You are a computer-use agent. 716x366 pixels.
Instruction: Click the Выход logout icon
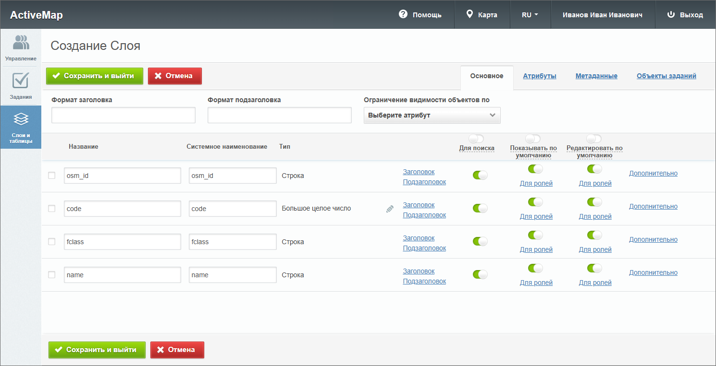tap(671, 15)
